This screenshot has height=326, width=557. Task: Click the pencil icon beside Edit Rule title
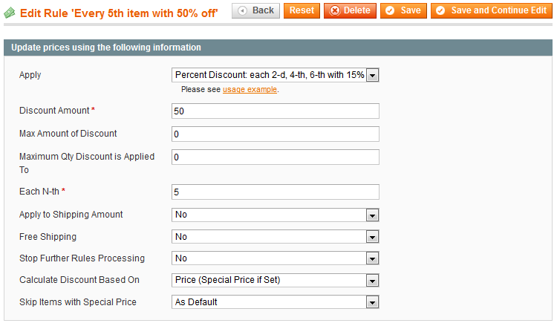pyautogui.click(x=10, y=12)
